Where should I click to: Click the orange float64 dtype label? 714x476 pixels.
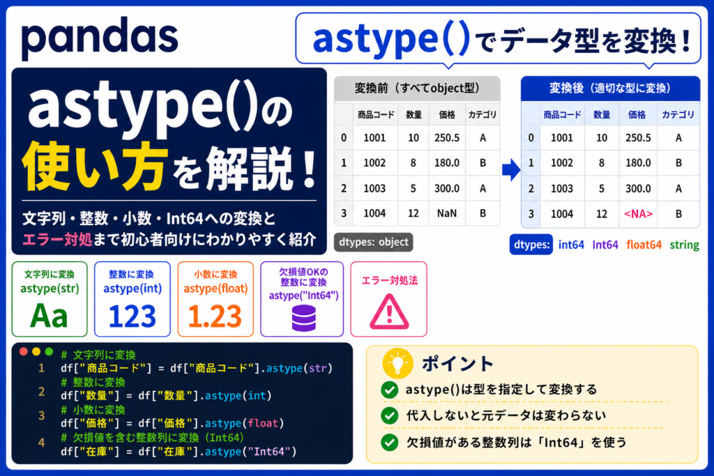[x=644, y=245]
